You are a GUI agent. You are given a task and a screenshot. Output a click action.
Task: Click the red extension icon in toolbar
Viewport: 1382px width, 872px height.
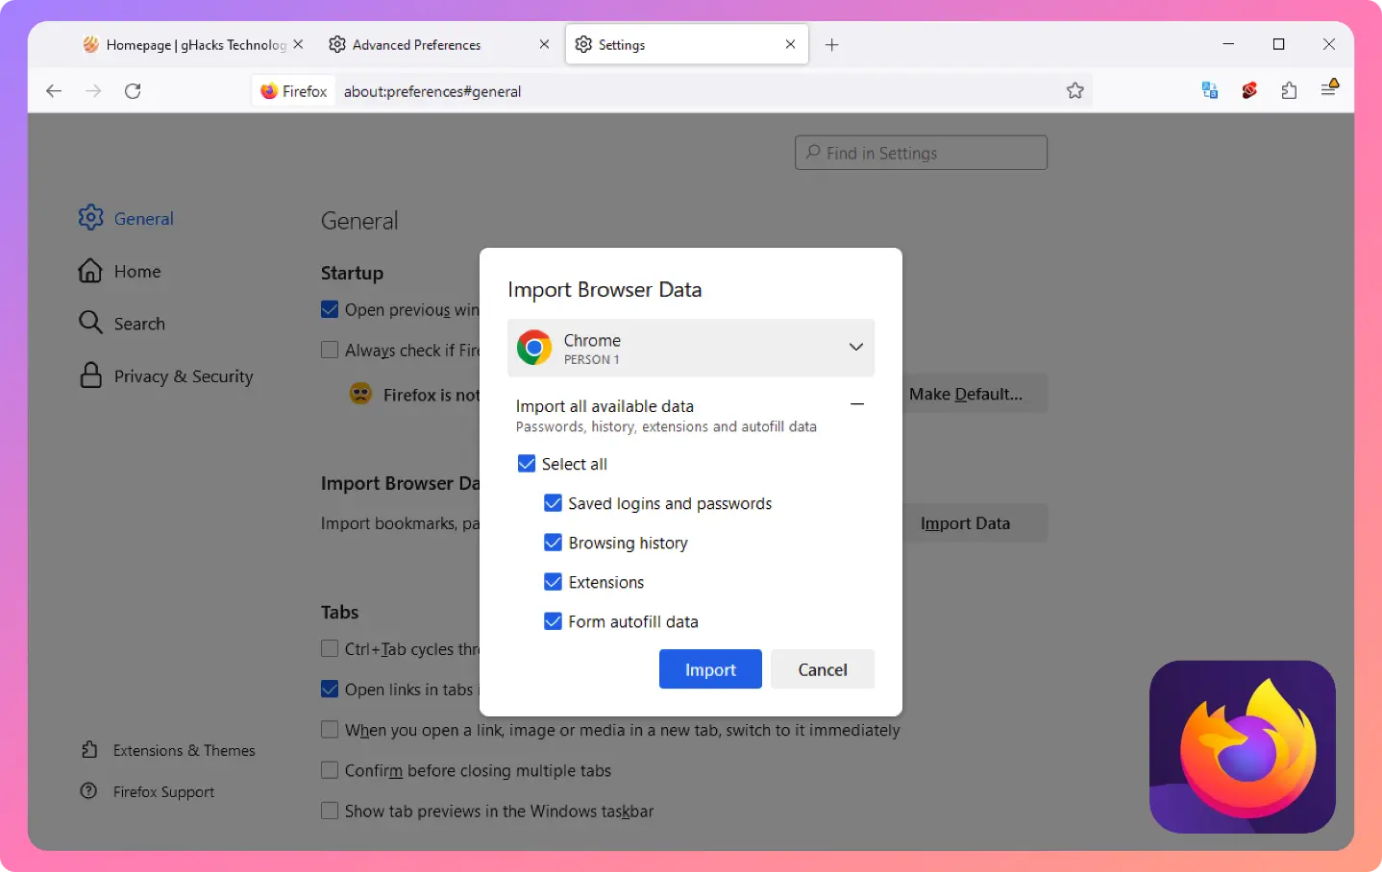pyautogui.click(x=1249, y=91)
